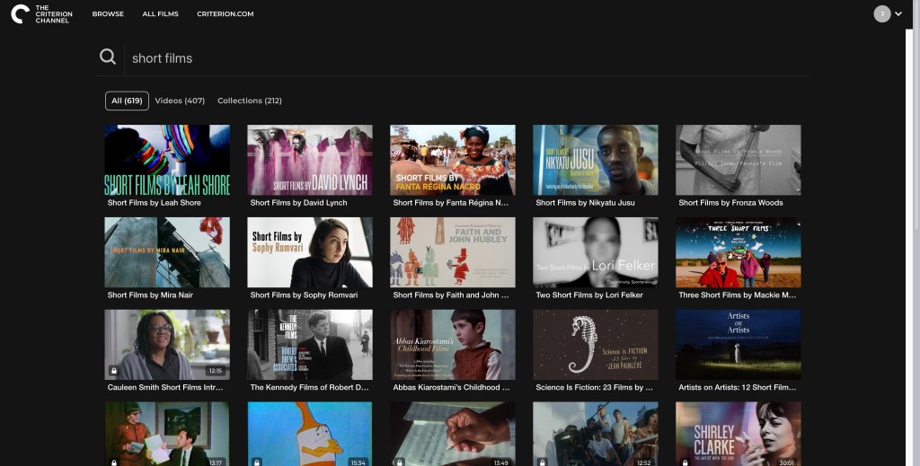Open the Shirley Clarke video thumbnail
The height and width of the screenshot is (466, 920).
(x=738, y=434)
